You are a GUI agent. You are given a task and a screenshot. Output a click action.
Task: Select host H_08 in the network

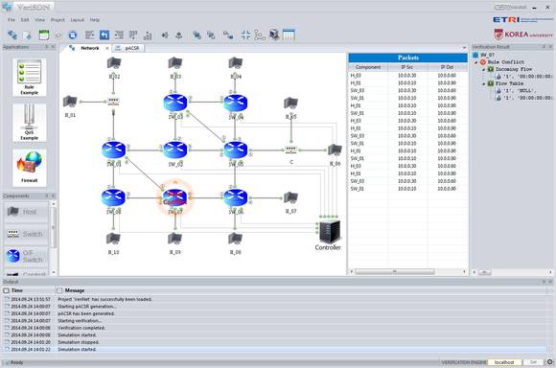pos(236,239)
